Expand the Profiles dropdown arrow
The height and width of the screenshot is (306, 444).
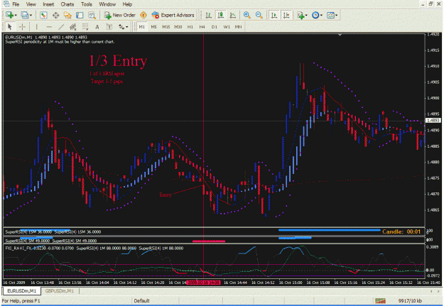31,16
